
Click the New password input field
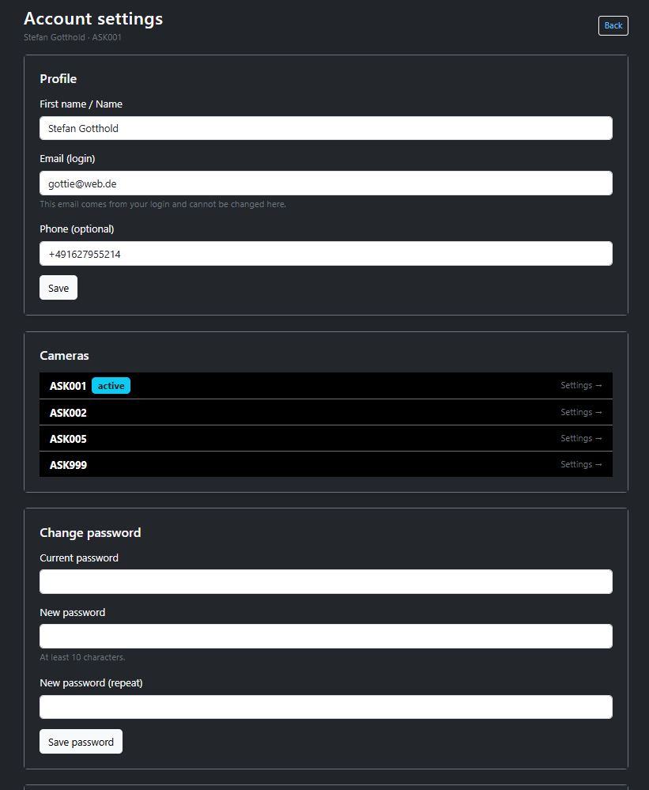tap(326, 636)
